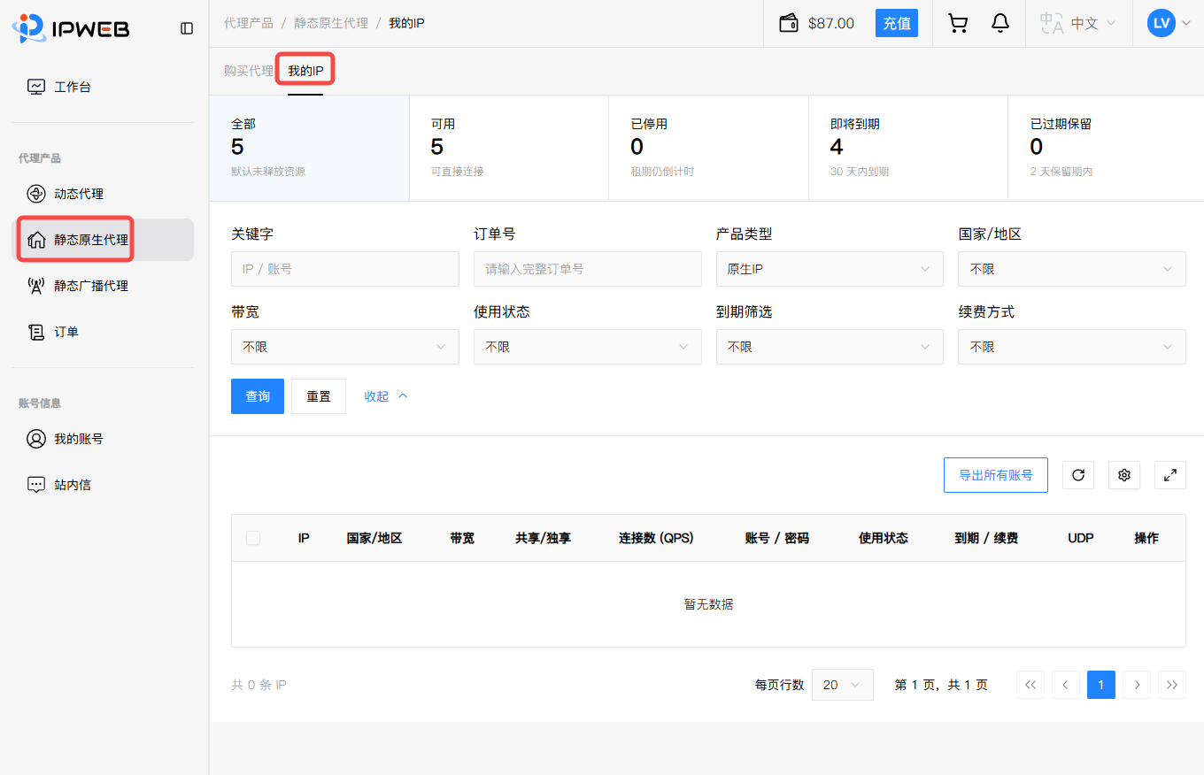
Task: Click the IPWEB logo
Action: 71,28
